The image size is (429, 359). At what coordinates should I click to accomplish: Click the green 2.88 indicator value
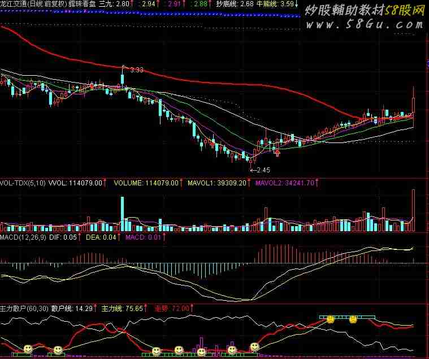pyautogui.click(x=200, y=3)
